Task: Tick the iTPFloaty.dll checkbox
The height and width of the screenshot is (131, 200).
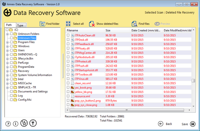Action: tap(68, 48)
